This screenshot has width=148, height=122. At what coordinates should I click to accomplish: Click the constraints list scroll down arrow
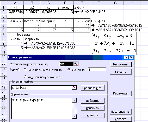pyautogui.click(x=74, y=117)
